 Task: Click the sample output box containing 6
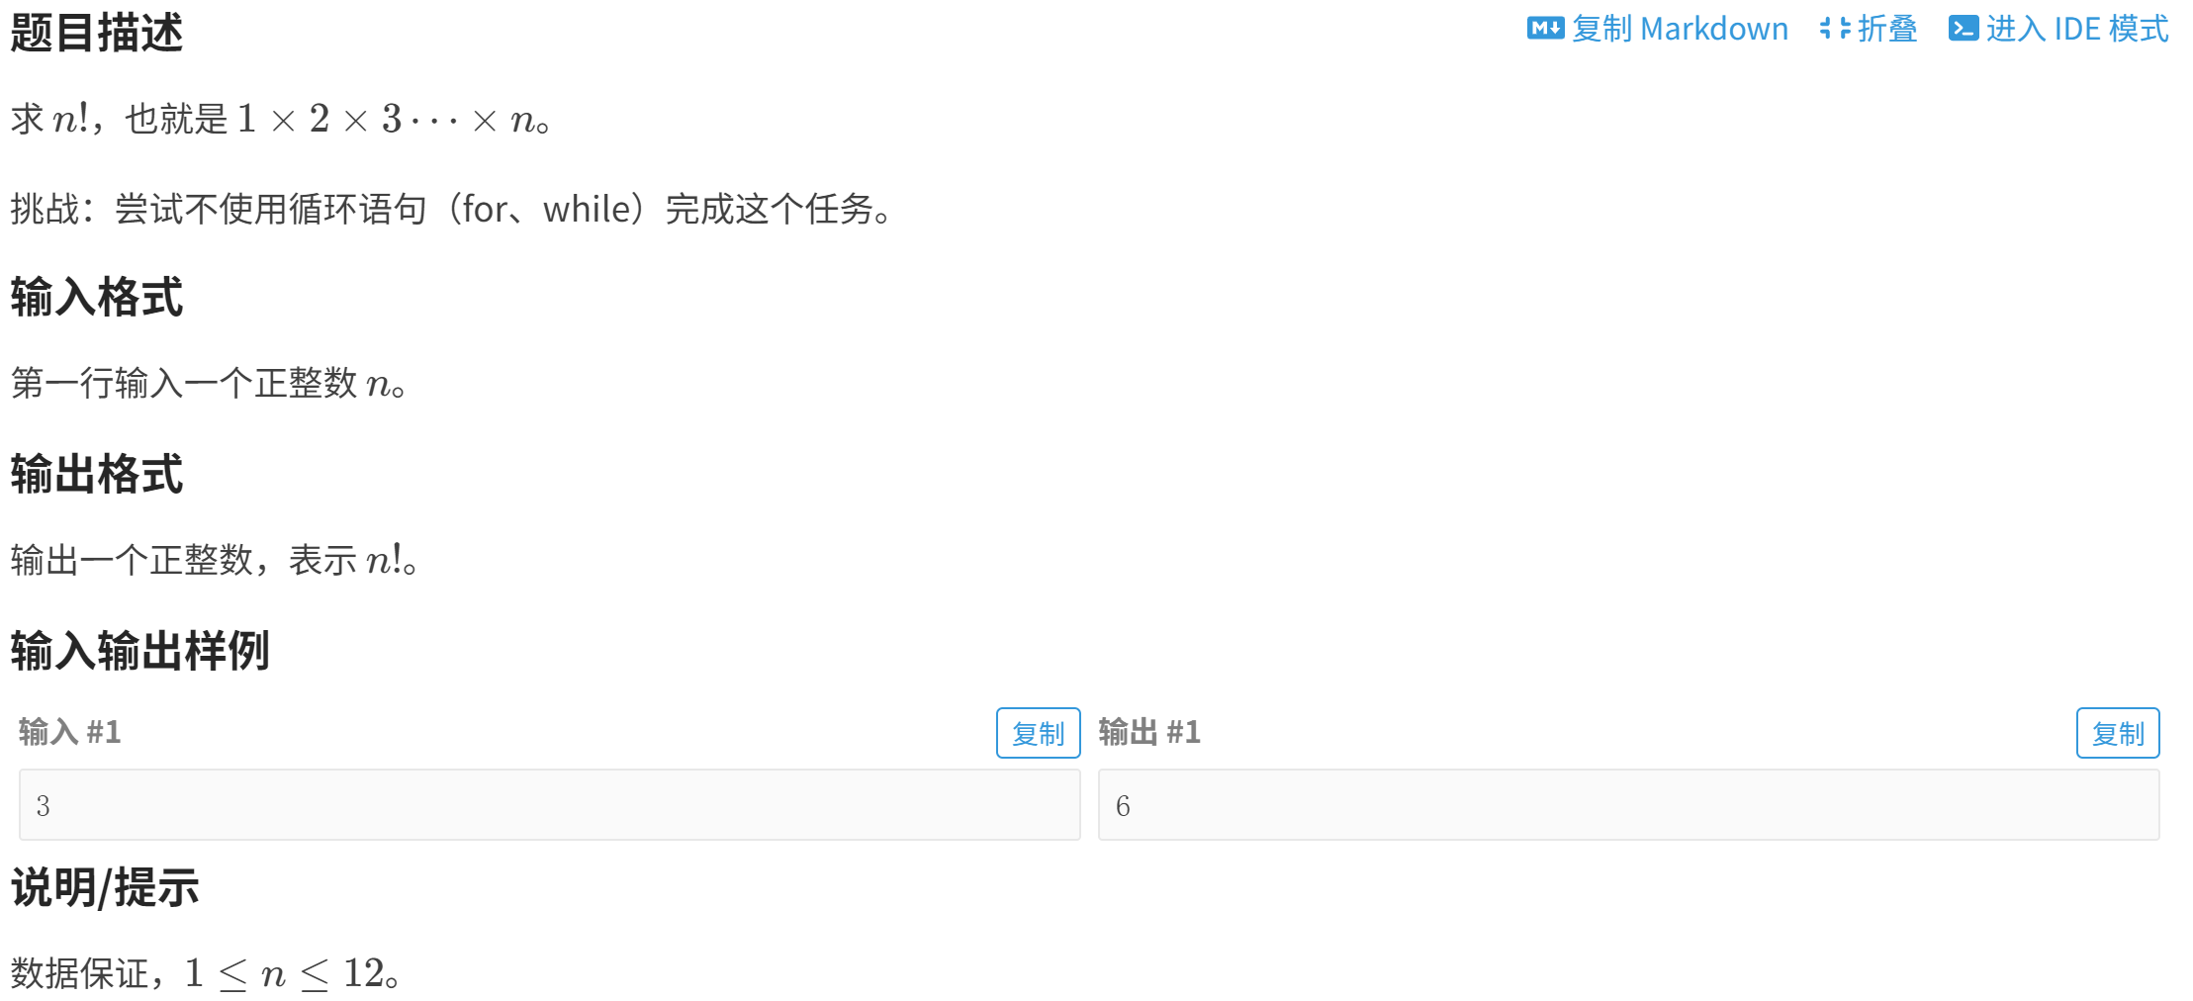[x=1629, y=805]
